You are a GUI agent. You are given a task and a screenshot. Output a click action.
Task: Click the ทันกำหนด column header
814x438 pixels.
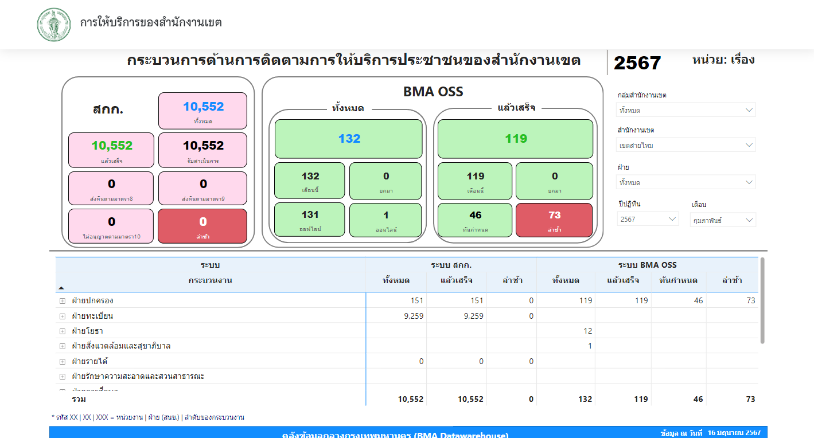(678, 280)
